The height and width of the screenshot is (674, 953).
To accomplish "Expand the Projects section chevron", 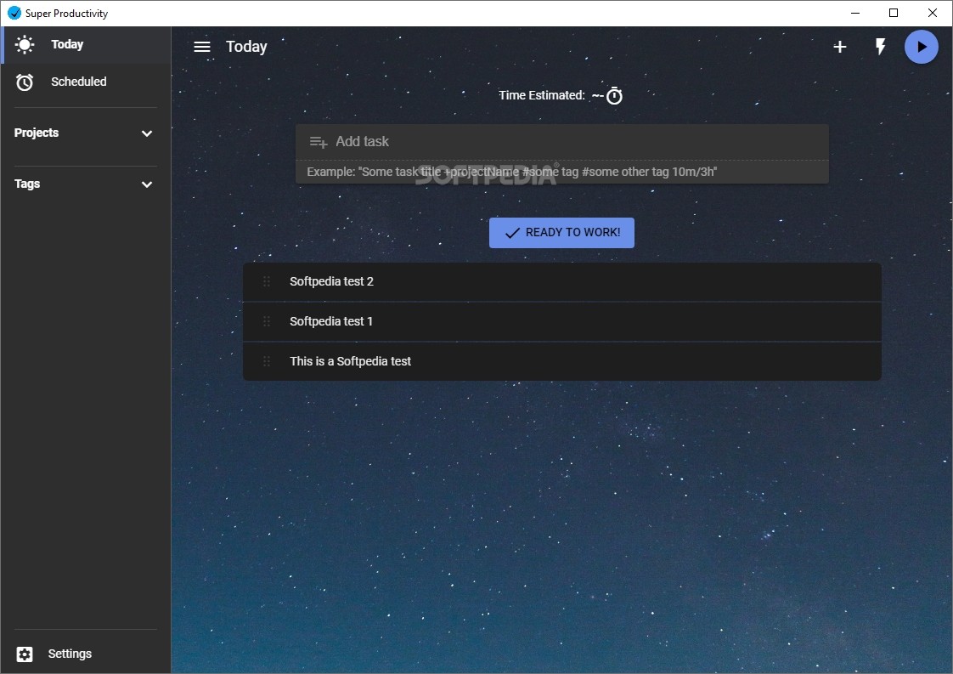I will tap(146, 133).
